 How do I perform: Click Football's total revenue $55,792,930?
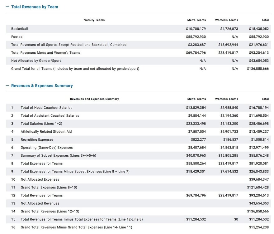[258, 37]
